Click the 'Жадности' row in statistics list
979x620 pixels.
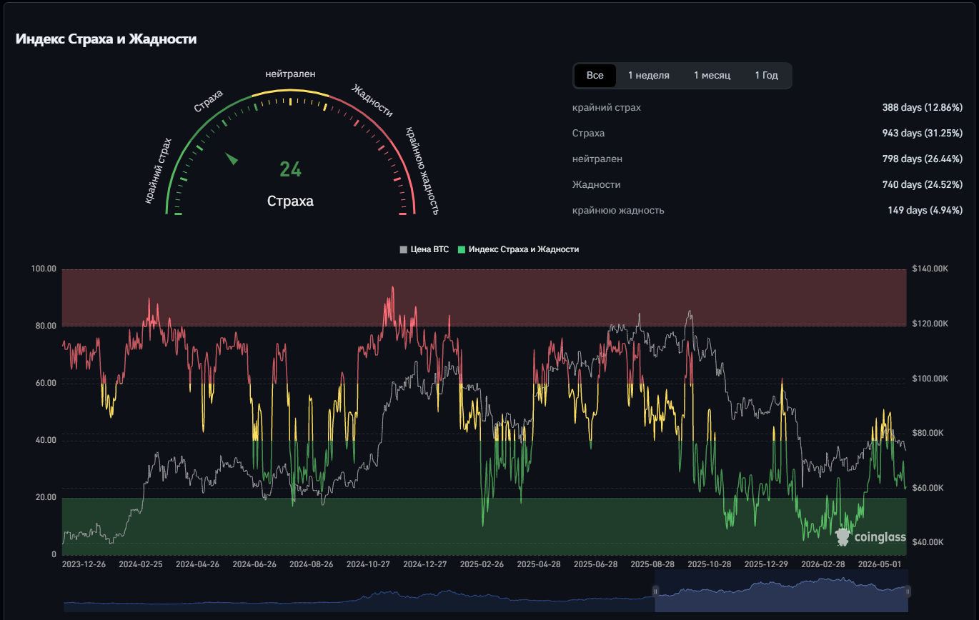[767, 185]
